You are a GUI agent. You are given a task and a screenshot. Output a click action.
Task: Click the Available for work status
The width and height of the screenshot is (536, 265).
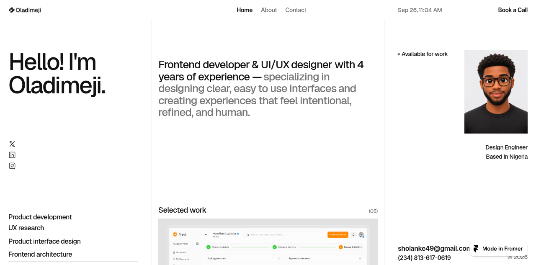click(x=423, y=54)
